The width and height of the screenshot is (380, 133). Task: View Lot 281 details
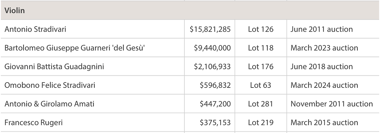261,104
